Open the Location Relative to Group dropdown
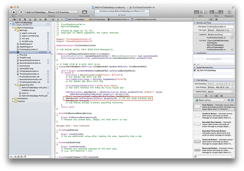Screen dimensions: 244x171 pyautogui.click(x=220, y=34)
